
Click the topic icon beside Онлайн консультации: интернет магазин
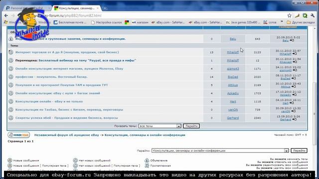11,69
